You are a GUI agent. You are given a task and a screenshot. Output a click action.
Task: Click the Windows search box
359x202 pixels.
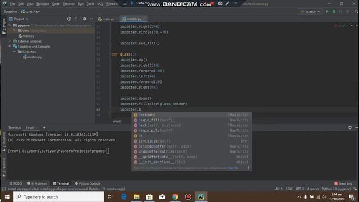[x=58, y=197]
